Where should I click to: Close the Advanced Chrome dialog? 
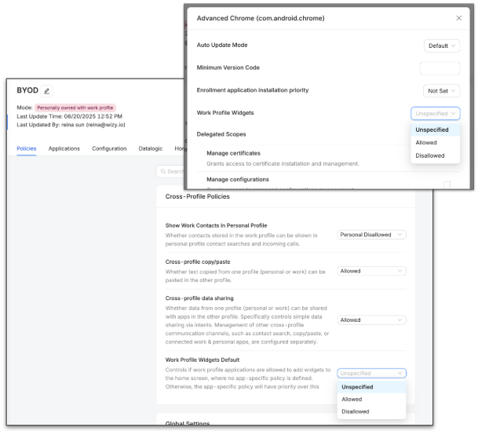(x=458, y=18)
